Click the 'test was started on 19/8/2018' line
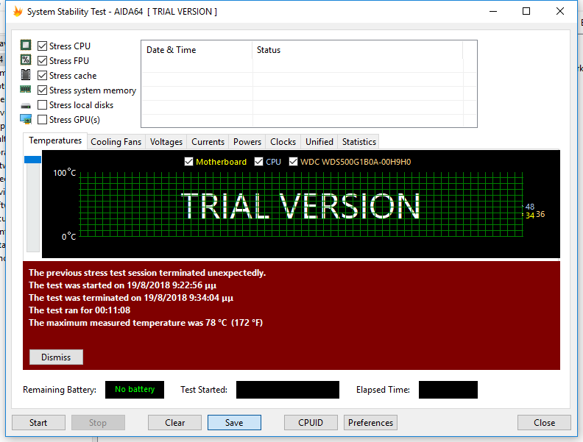This screenshot has height=442, width=583. pos(123,285)
